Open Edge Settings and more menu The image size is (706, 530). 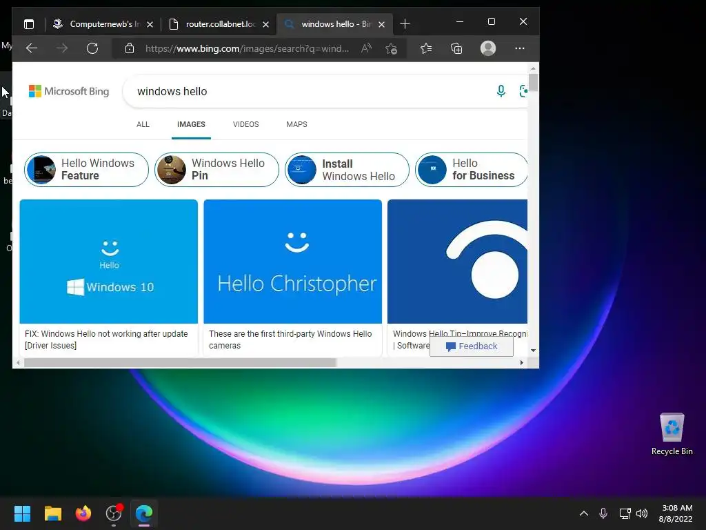point(520,48)
